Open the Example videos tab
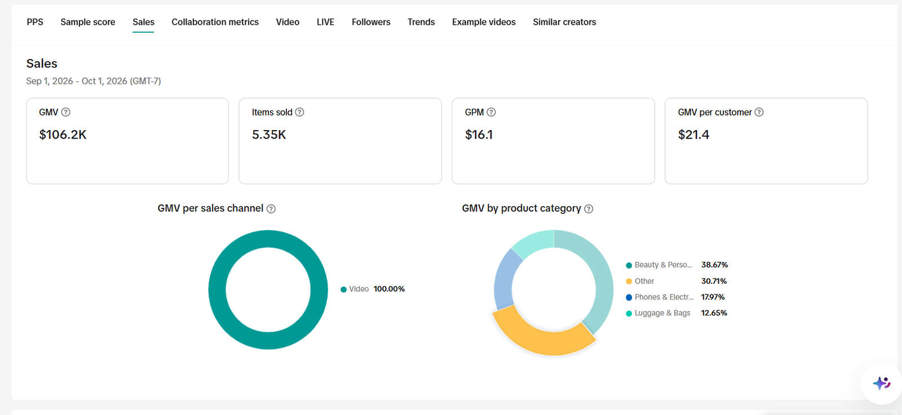Screen dimensions: 902x415 [484, 22]
